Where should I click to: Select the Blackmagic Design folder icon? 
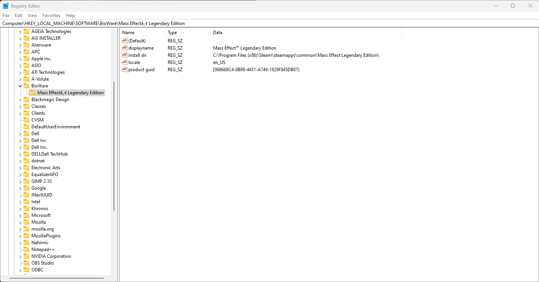coord(26,100)
